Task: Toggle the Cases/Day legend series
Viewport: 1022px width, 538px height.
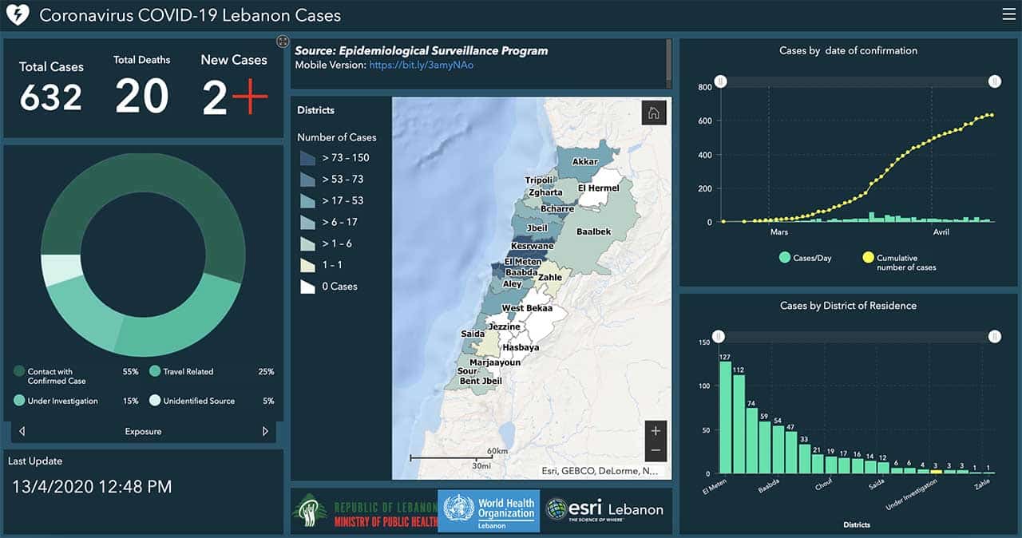Action: coord(805,258)
